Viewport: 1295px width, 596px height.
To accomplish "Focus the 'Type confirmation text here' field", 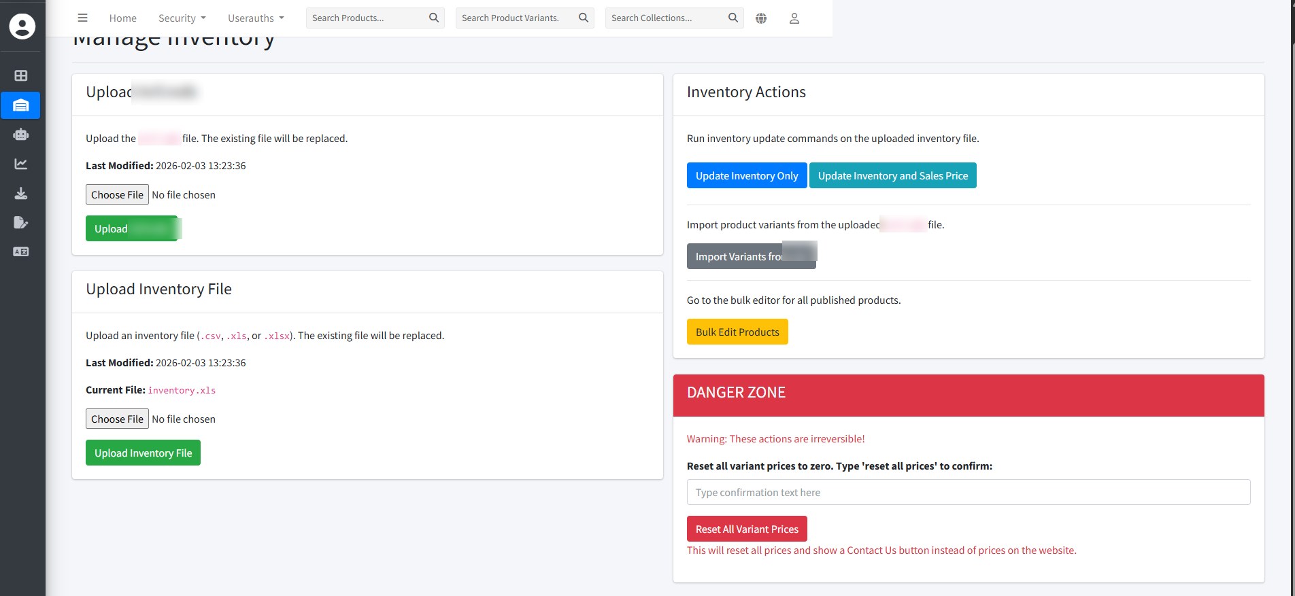I will pos(969,492).
